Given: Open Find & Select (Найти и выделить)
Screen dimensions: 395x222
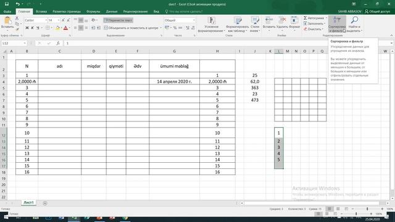Looking at the screenshot, I should 354,25.
